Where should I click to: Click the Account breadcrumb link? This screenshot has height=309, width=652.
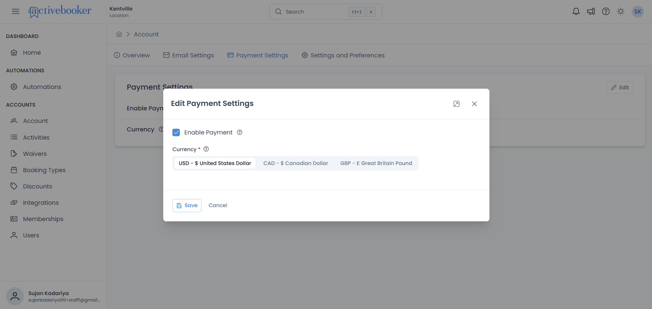click(146, 34)
